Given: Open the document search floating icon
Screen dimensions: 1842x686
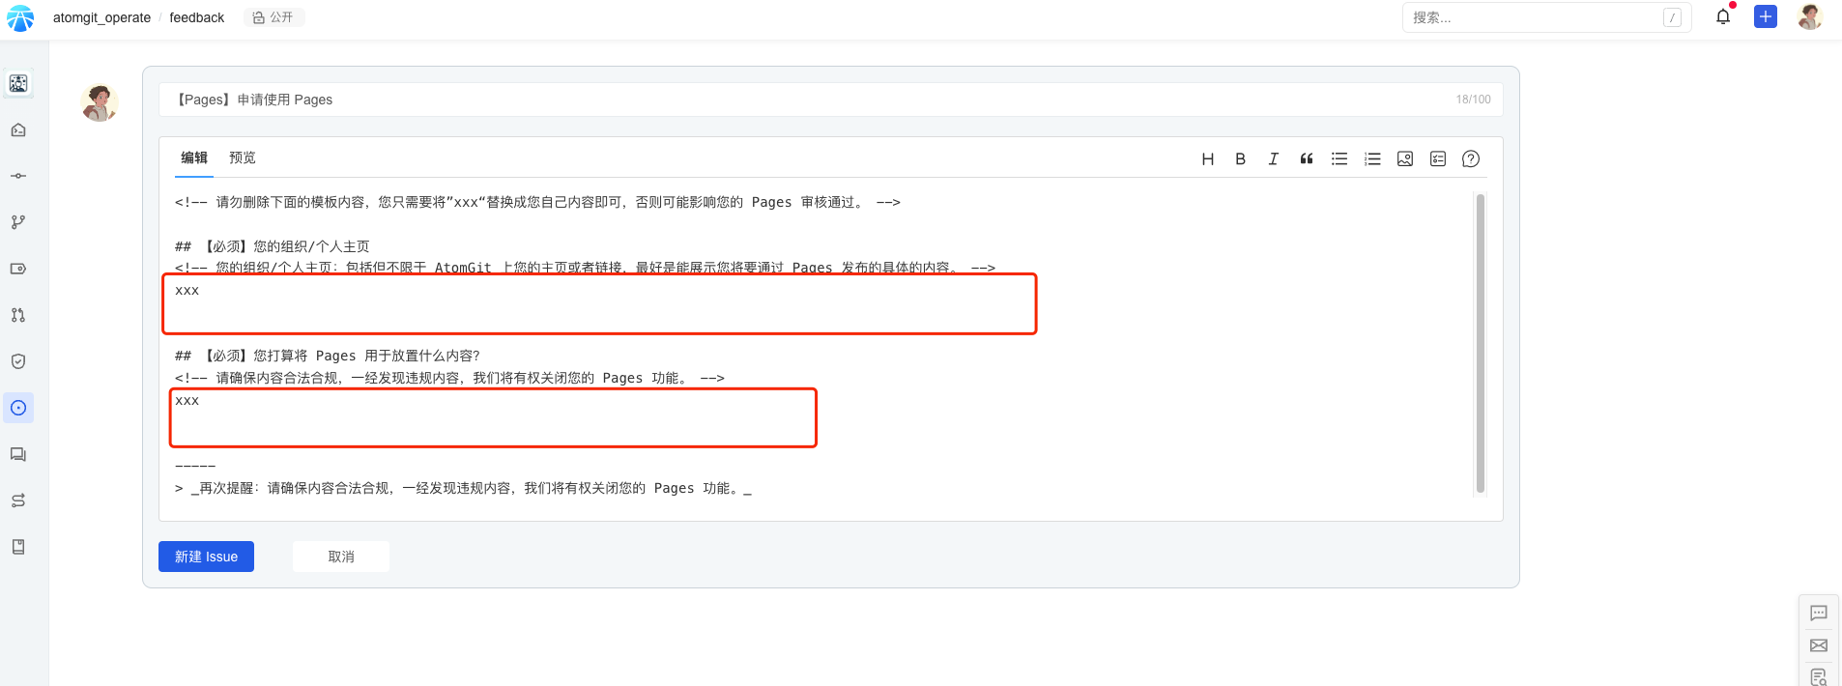Looking at the screenshot, I should pos(1819,677).
